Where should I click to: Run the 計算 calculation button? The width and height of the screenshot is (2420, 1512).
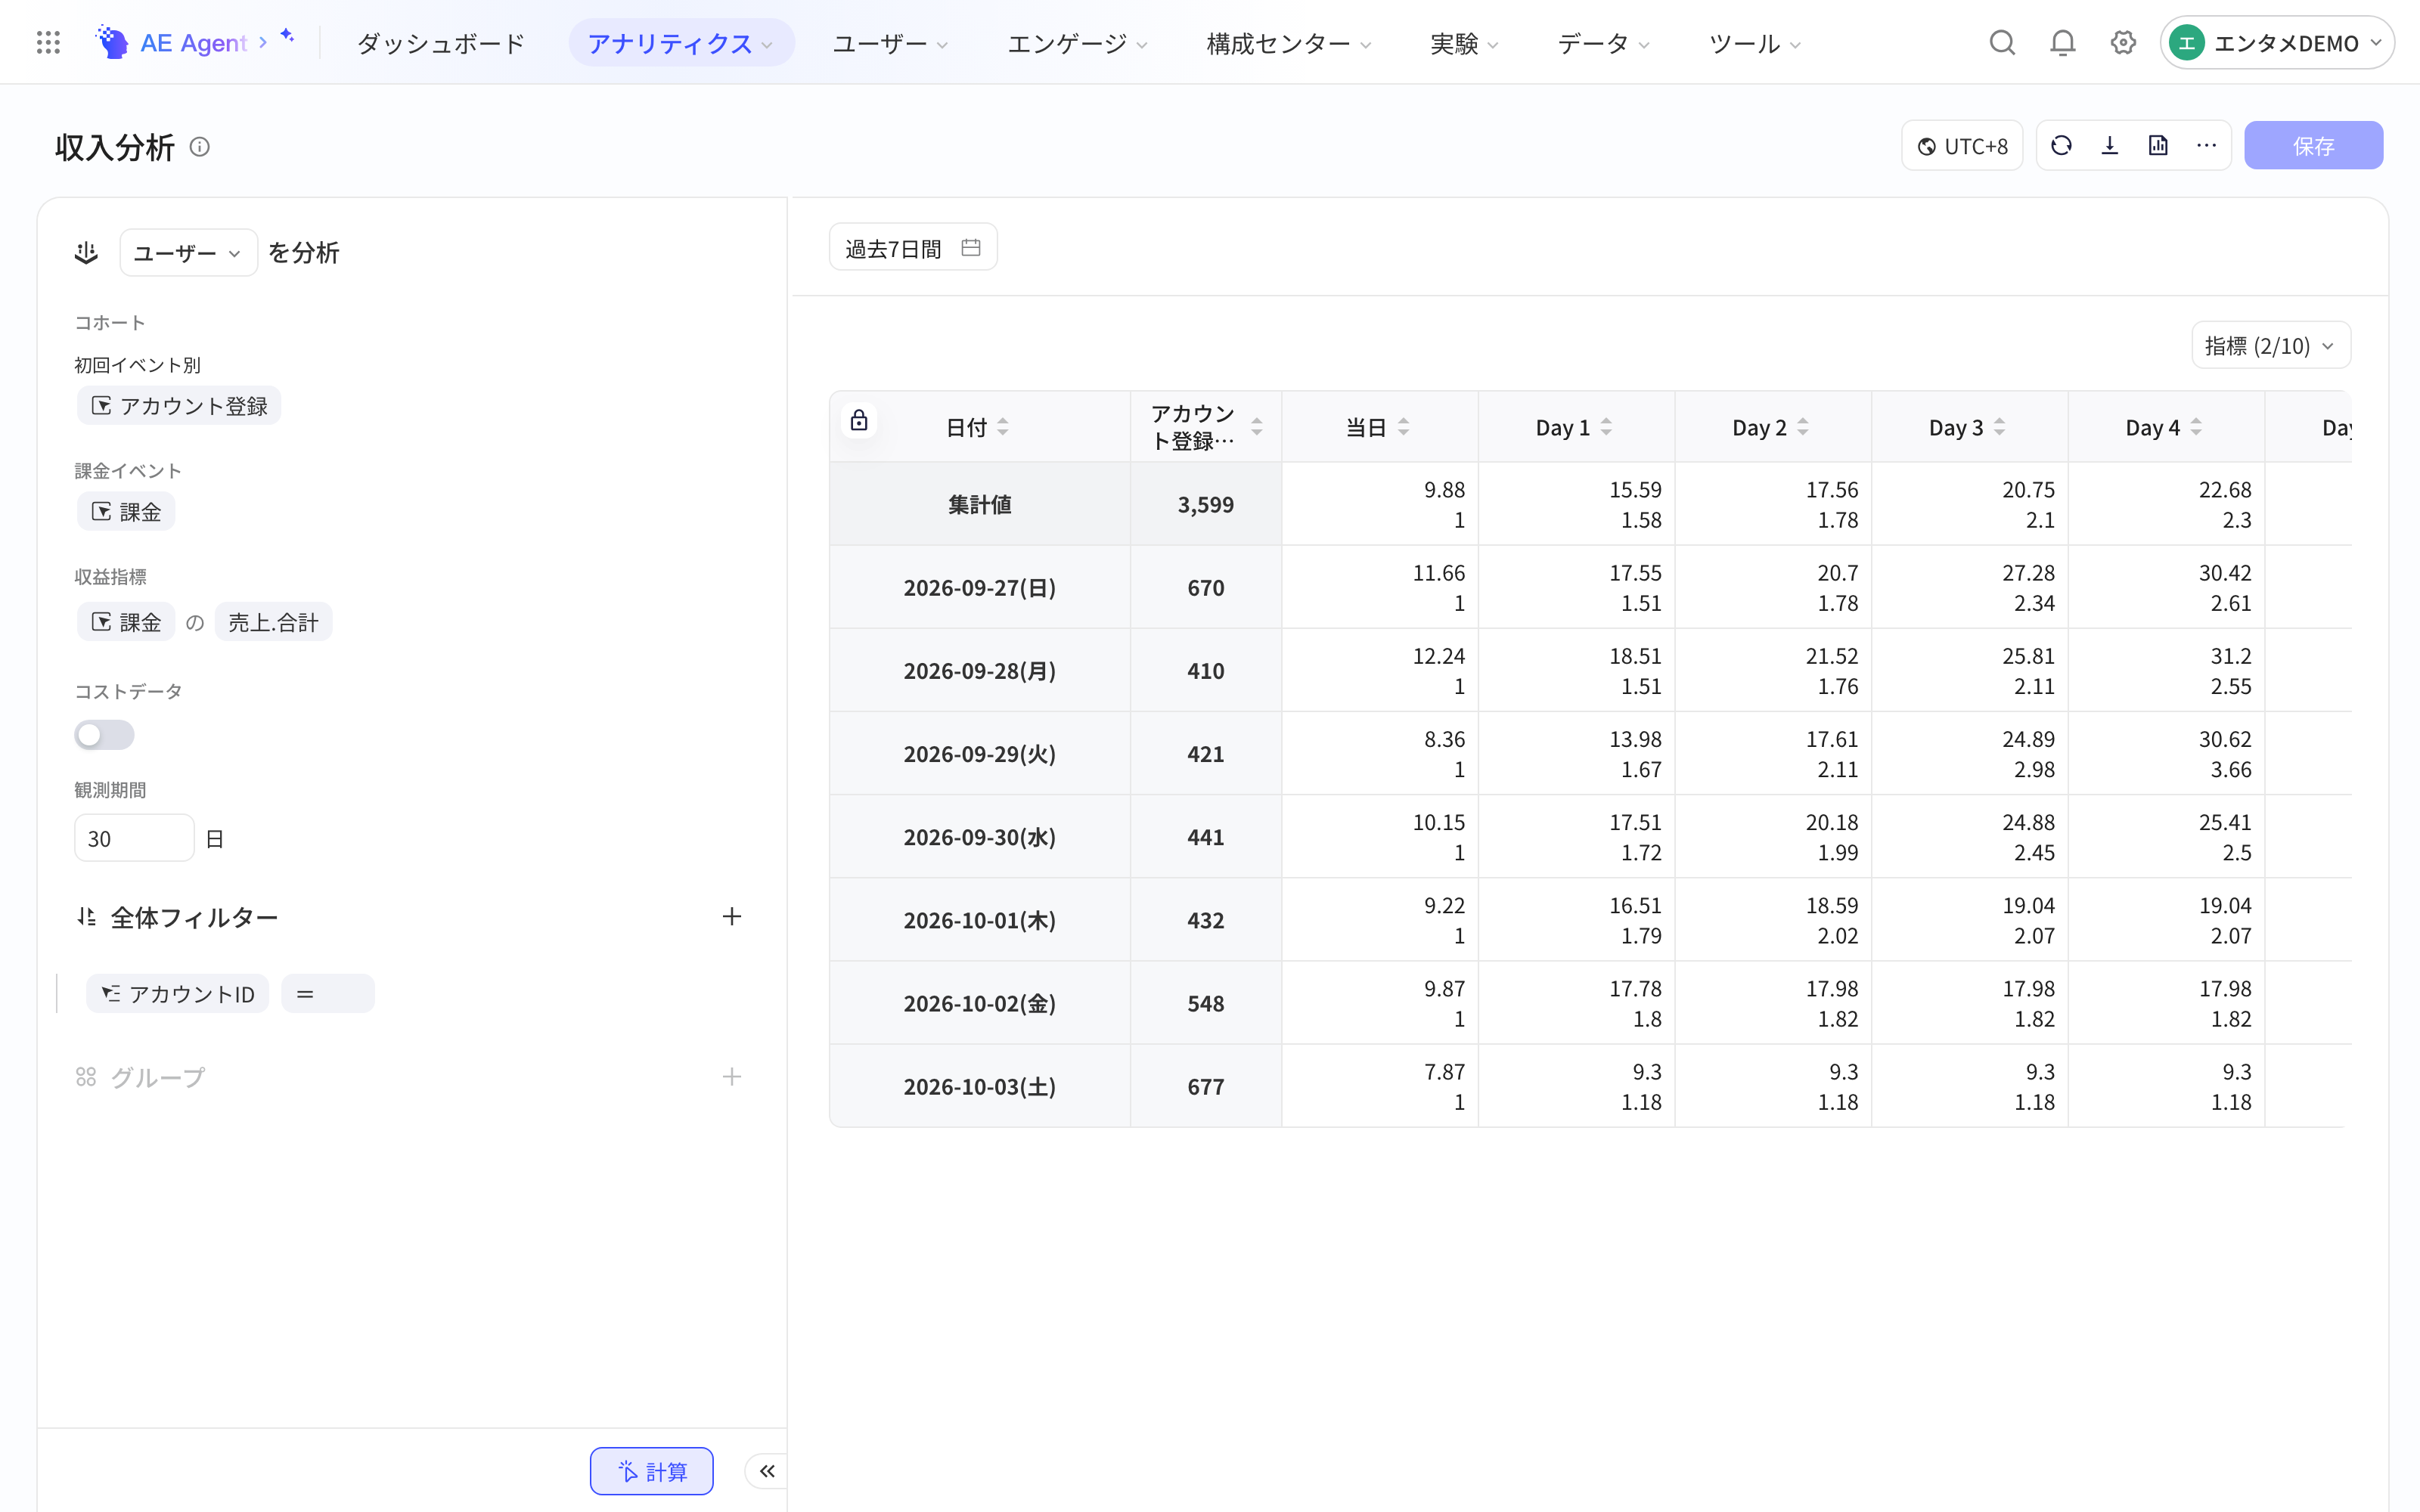[x=652, y=1470]
